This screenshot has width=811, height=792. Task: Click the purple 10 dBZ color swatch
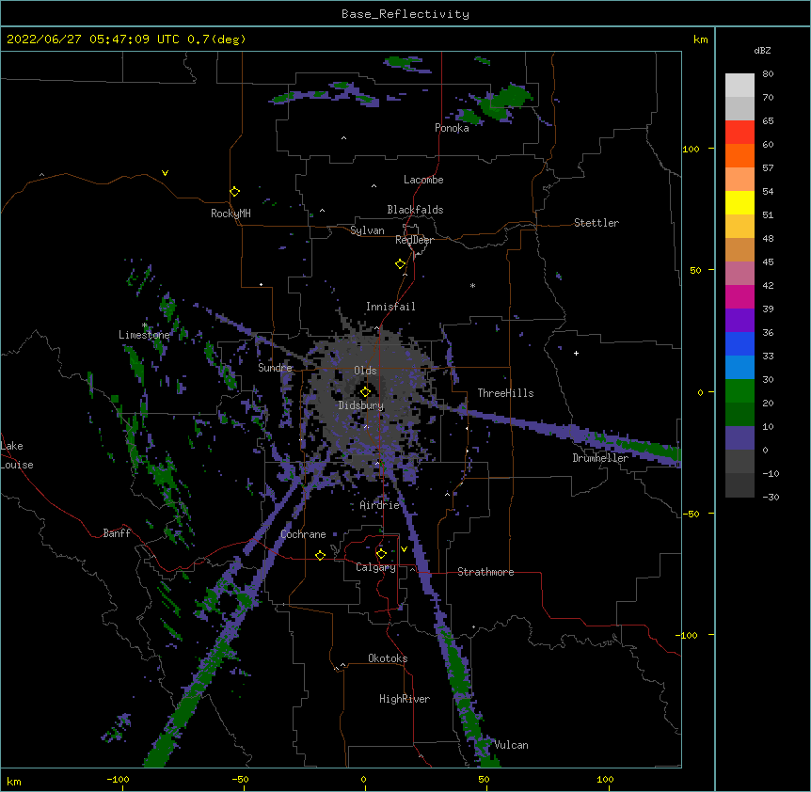pyautogui.click(x=739, y=438)
